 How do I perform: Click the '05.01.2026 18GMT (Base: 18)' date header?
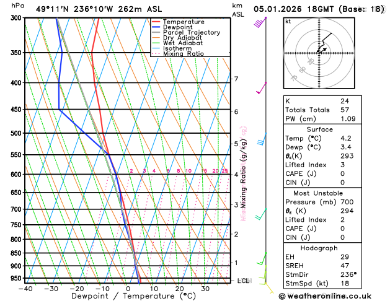tap(319, 9)
